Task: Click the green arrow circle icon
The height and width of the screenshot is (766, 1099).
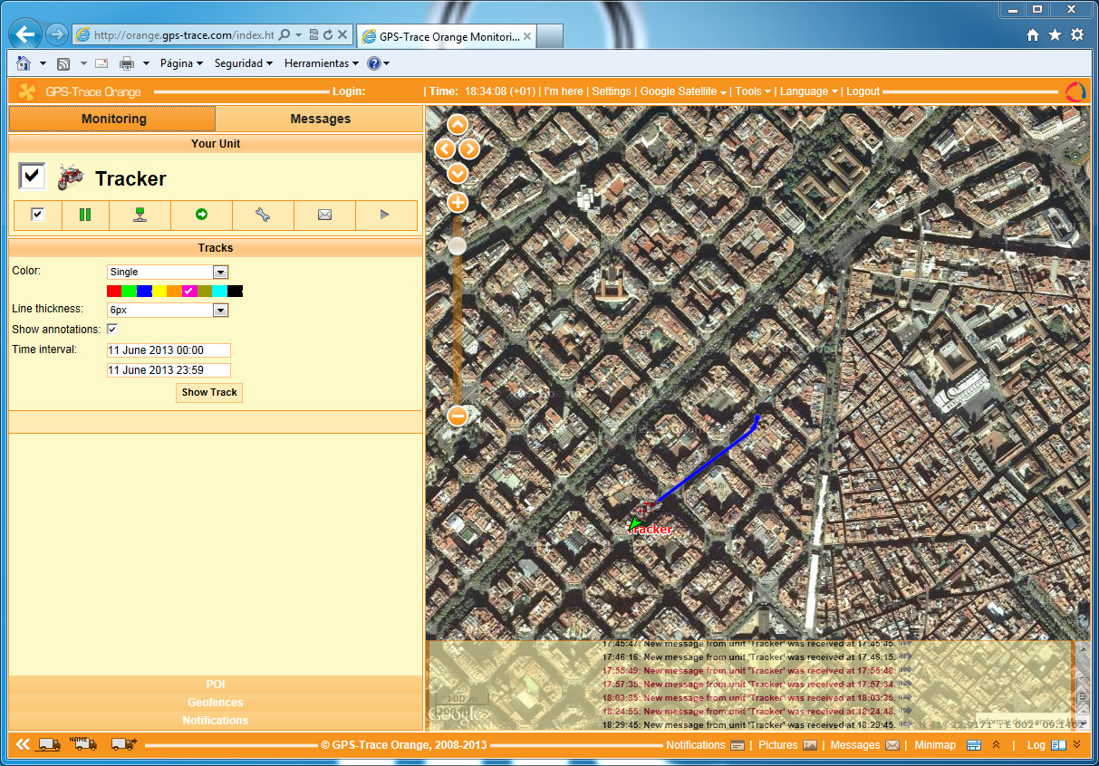Action: click(x=201, y=215)
